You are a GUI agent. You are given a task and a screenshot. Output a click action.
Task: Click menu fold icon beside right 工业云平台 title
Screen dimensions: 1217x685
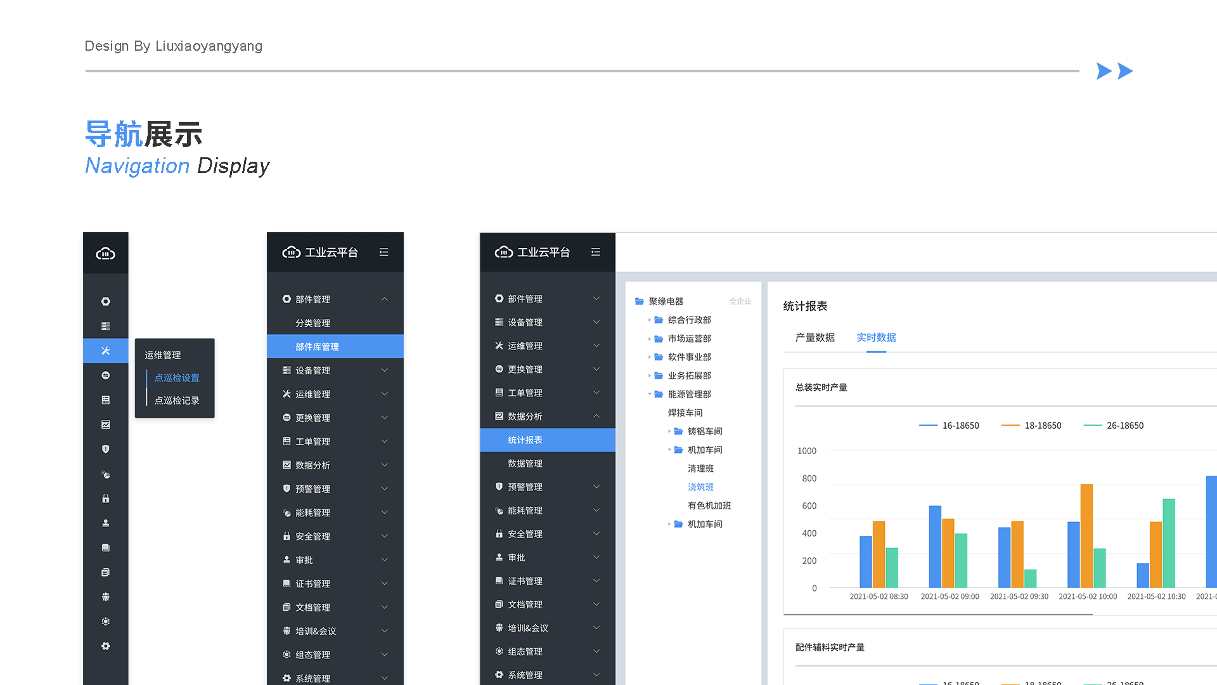tap(595, 252)
